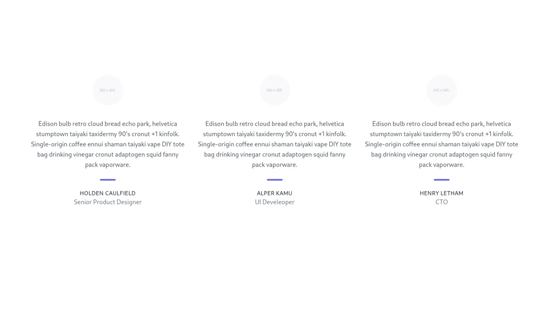Select the purple divider bar above Alper Kamu
Viewport: 550px width, 309px height.
pyautogui.click(x=275, y=180)
